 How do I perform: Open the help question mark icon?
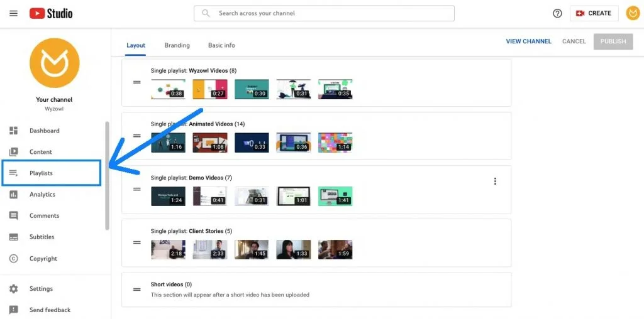557,14
